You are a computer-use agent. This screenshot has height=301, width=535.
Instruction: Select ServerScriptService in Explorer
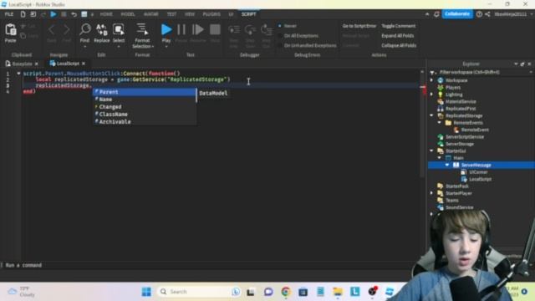pyautogui.click(x=465, y=137)
